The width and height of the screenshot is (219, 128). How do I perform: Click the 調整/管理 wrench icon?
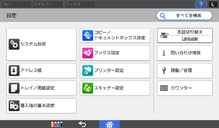(x=164, y=71)
